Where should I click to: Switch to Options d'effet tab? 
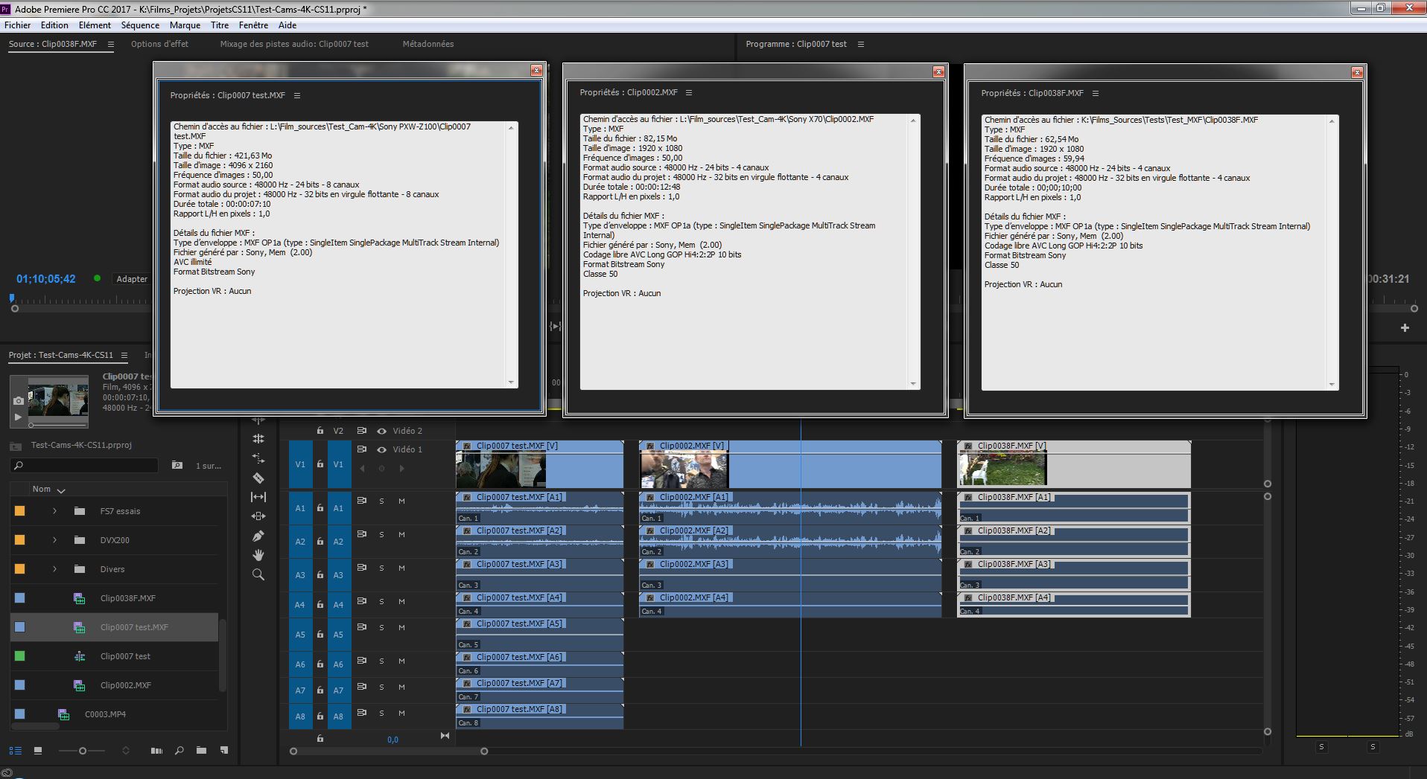159,44
